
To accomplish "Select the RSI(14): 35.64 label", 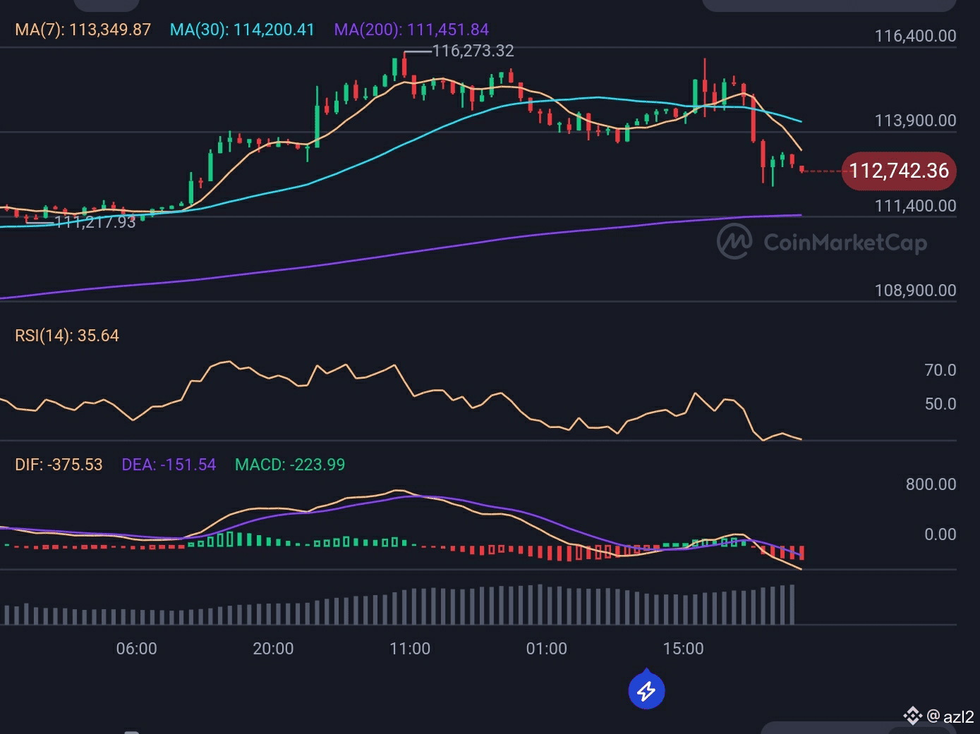I will pyautogui.click(x=67, y=336).
